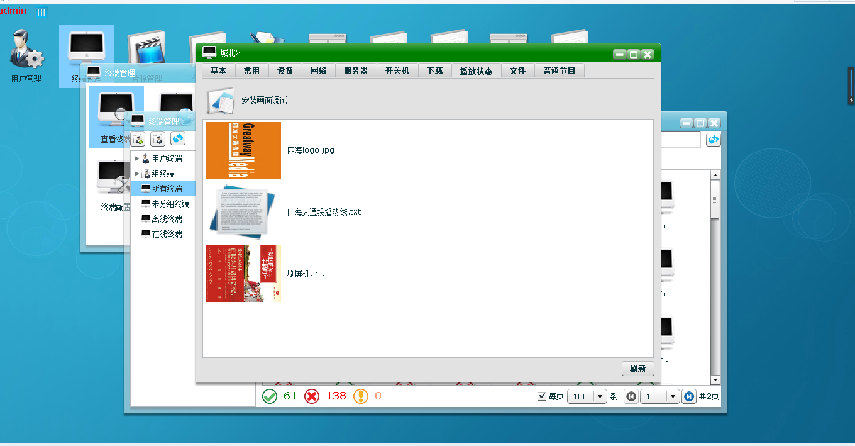Image resolution: width=855 pixels, height=446 pixels.
Task: Click the scroll up arrow in terminal list
Action: point(715,174)
